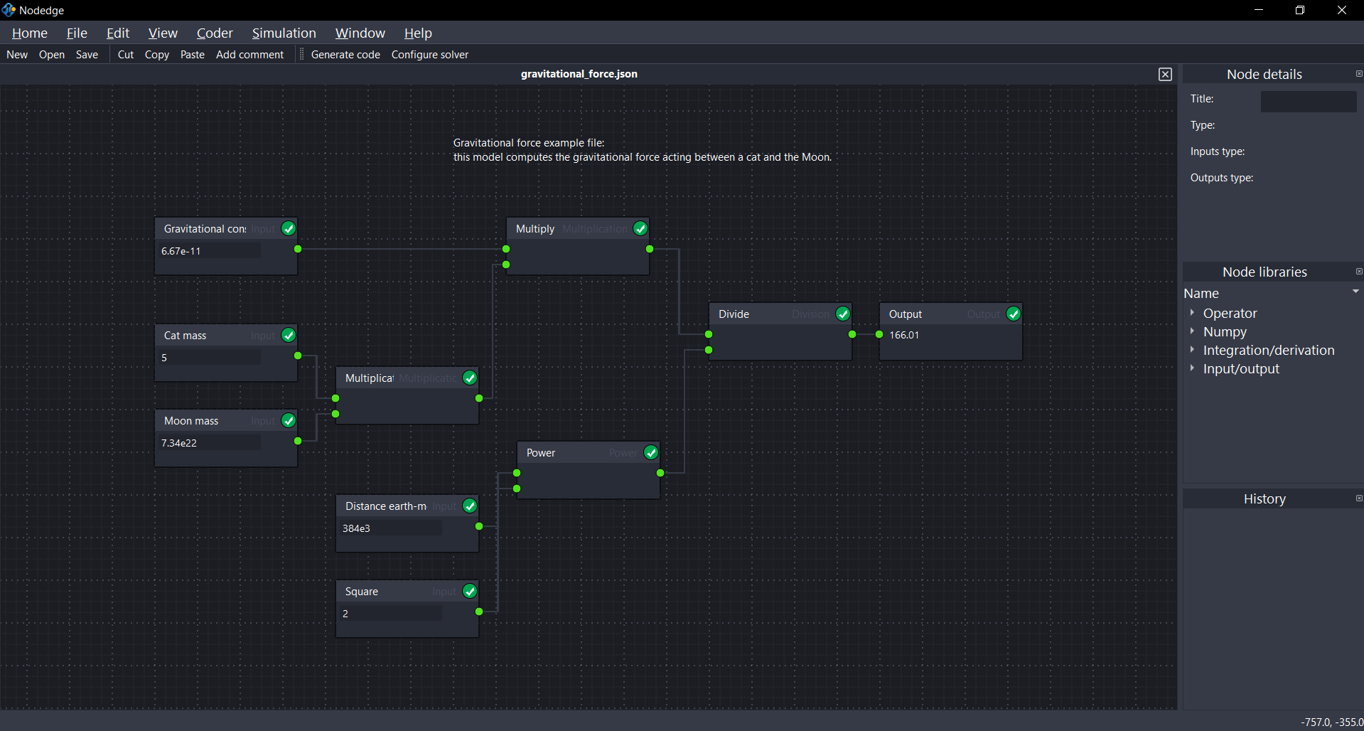Screen dimensions: 1364x731
Task: Expand the Input/output library
Action: [x=1192, y=368]
